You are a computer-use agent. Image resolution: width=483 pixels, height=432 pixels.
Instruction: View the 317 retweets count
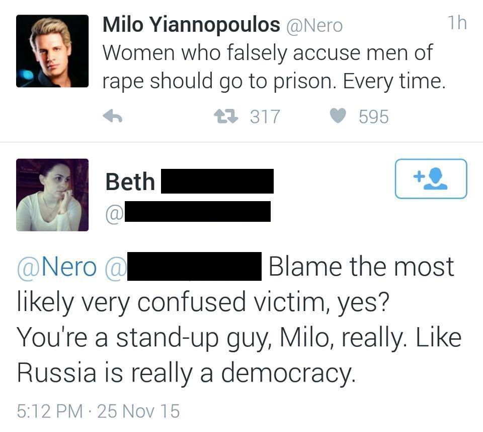coord(265,117)
